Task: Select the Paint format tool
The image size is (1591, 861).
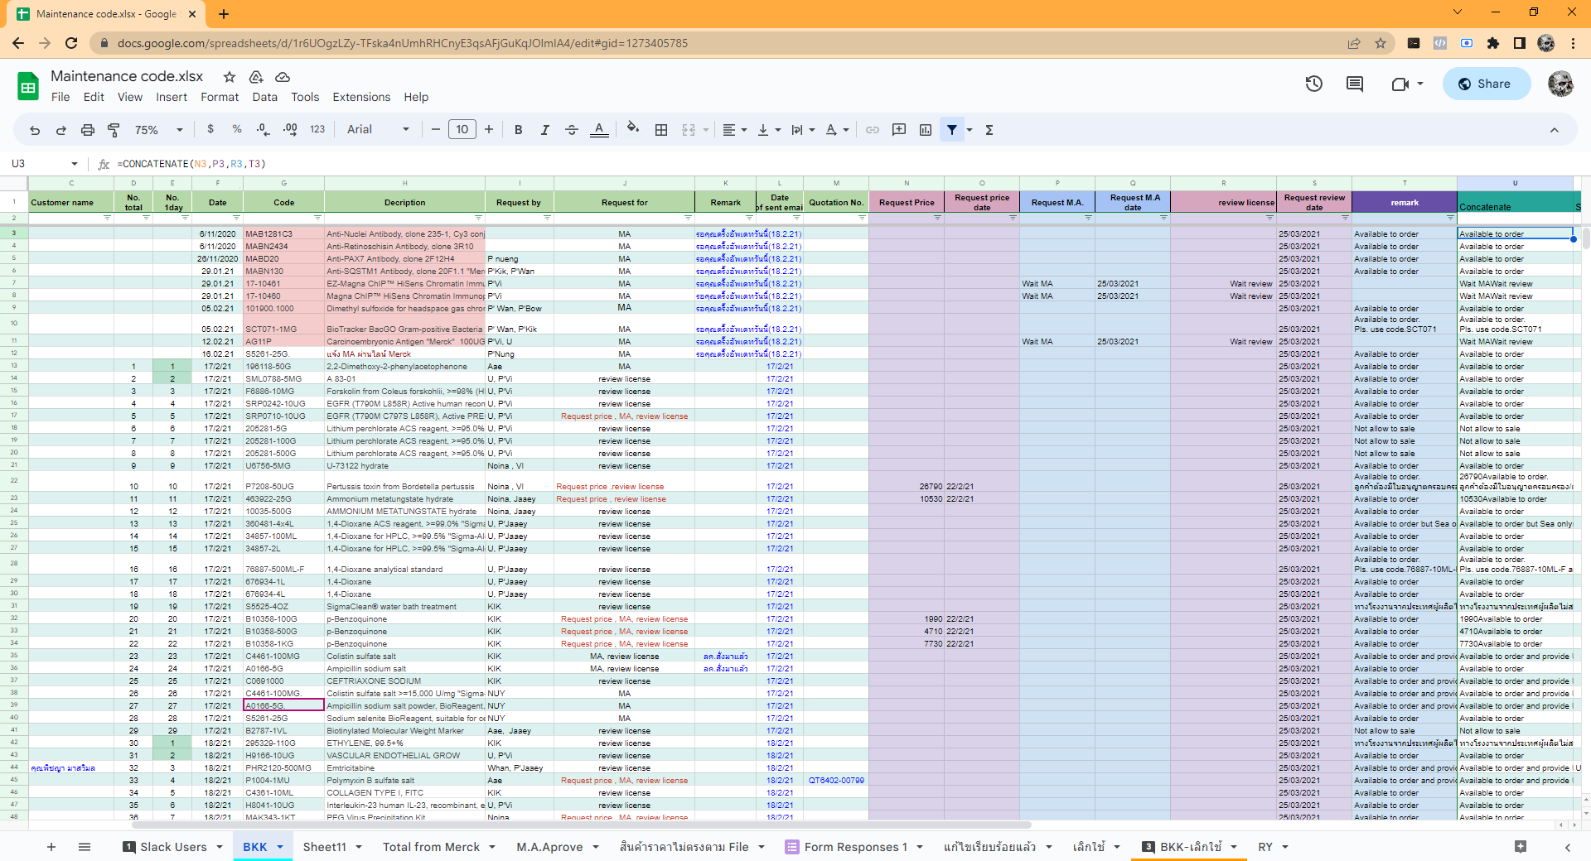Action: [x=114, y=130]
